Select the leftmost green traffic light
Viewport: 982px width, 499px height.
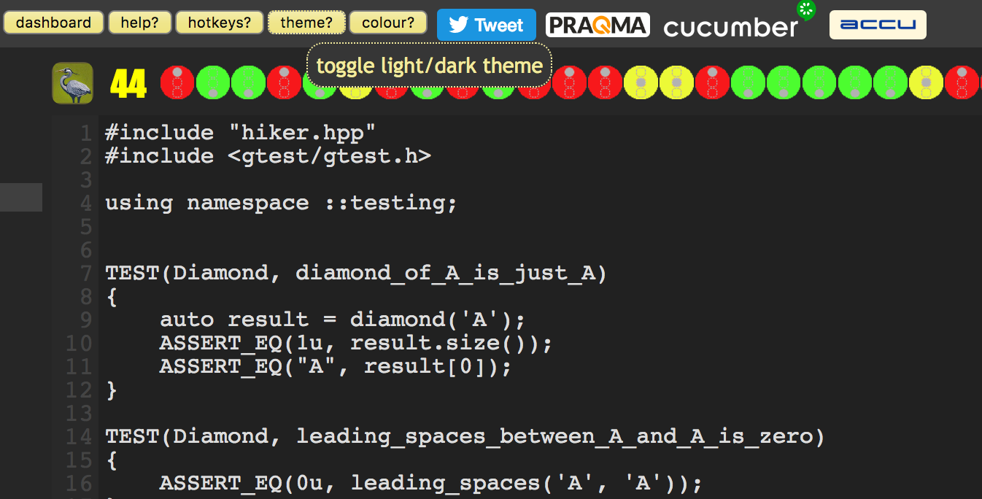(x=212, y=82)
